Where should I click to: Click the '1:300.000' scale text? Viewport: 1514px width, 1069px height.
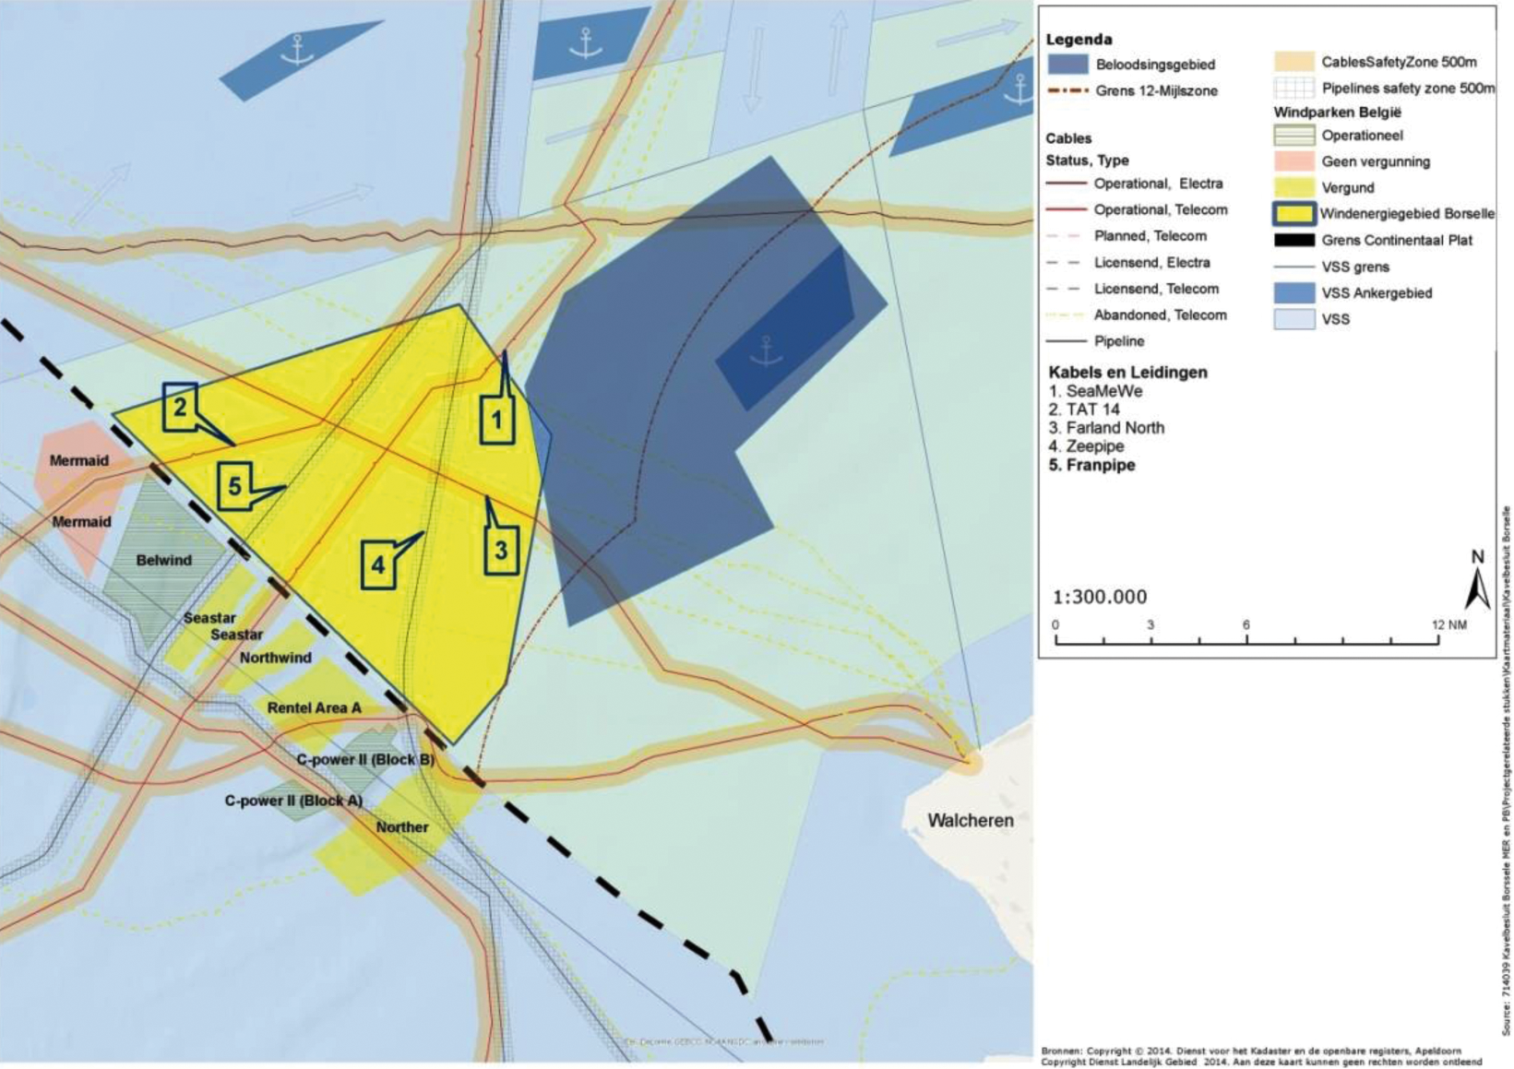point(1100,597)
